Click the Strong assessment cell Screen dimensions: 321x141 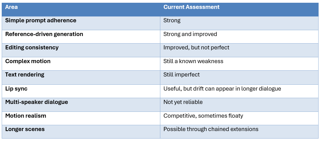[239, 23]
